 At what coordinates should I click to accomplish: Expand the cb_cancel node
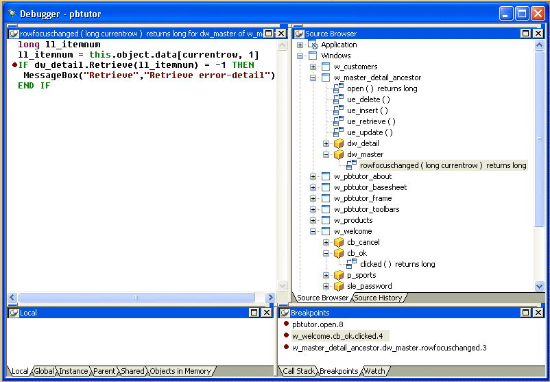coord(326,242)
